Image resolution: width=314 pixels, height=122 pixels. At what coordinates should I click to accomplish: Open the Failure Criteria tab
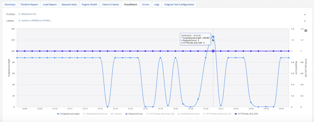tap(110, 4)
